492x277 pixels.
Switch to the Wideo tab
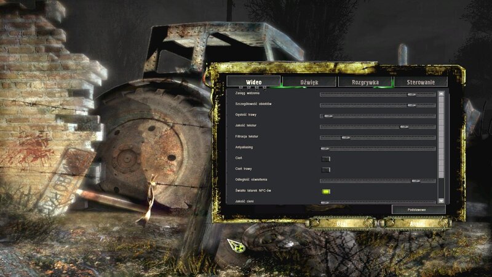point(253,82)
